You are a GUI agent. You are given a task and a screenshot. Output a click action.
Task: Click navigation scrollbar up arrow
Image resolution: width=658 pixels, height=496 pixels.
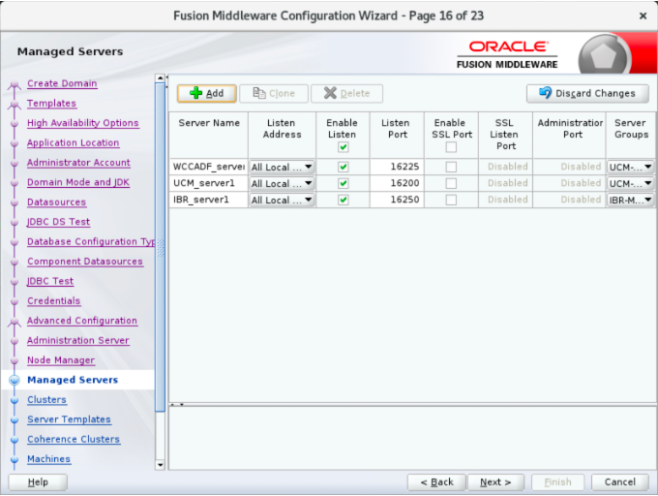click(160, 78)
